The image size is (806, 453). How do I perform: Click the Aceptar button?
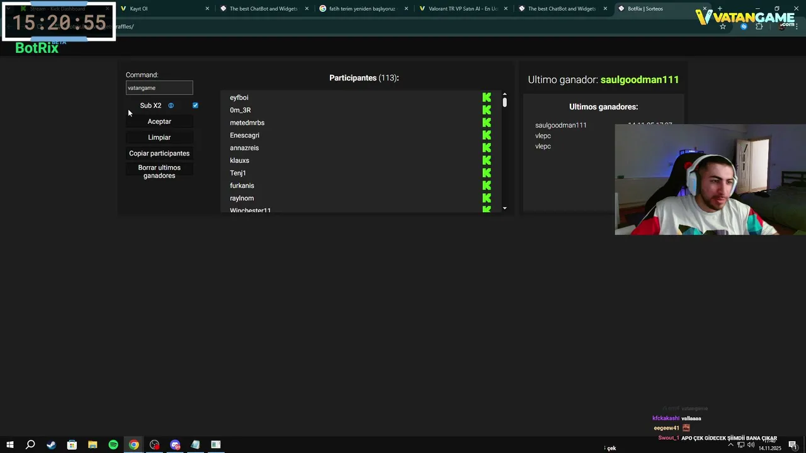159,121
